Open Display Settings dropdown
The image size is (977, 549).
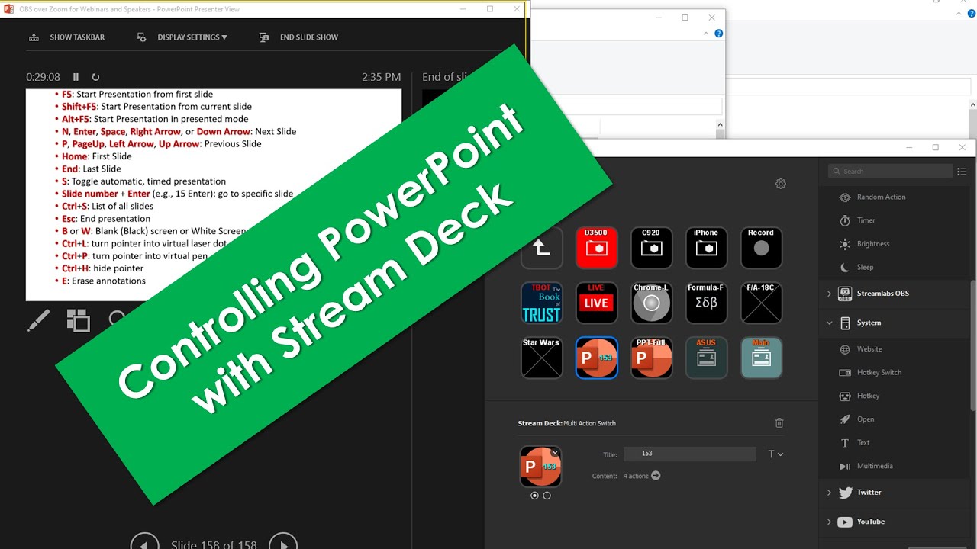tap(182, 37)
